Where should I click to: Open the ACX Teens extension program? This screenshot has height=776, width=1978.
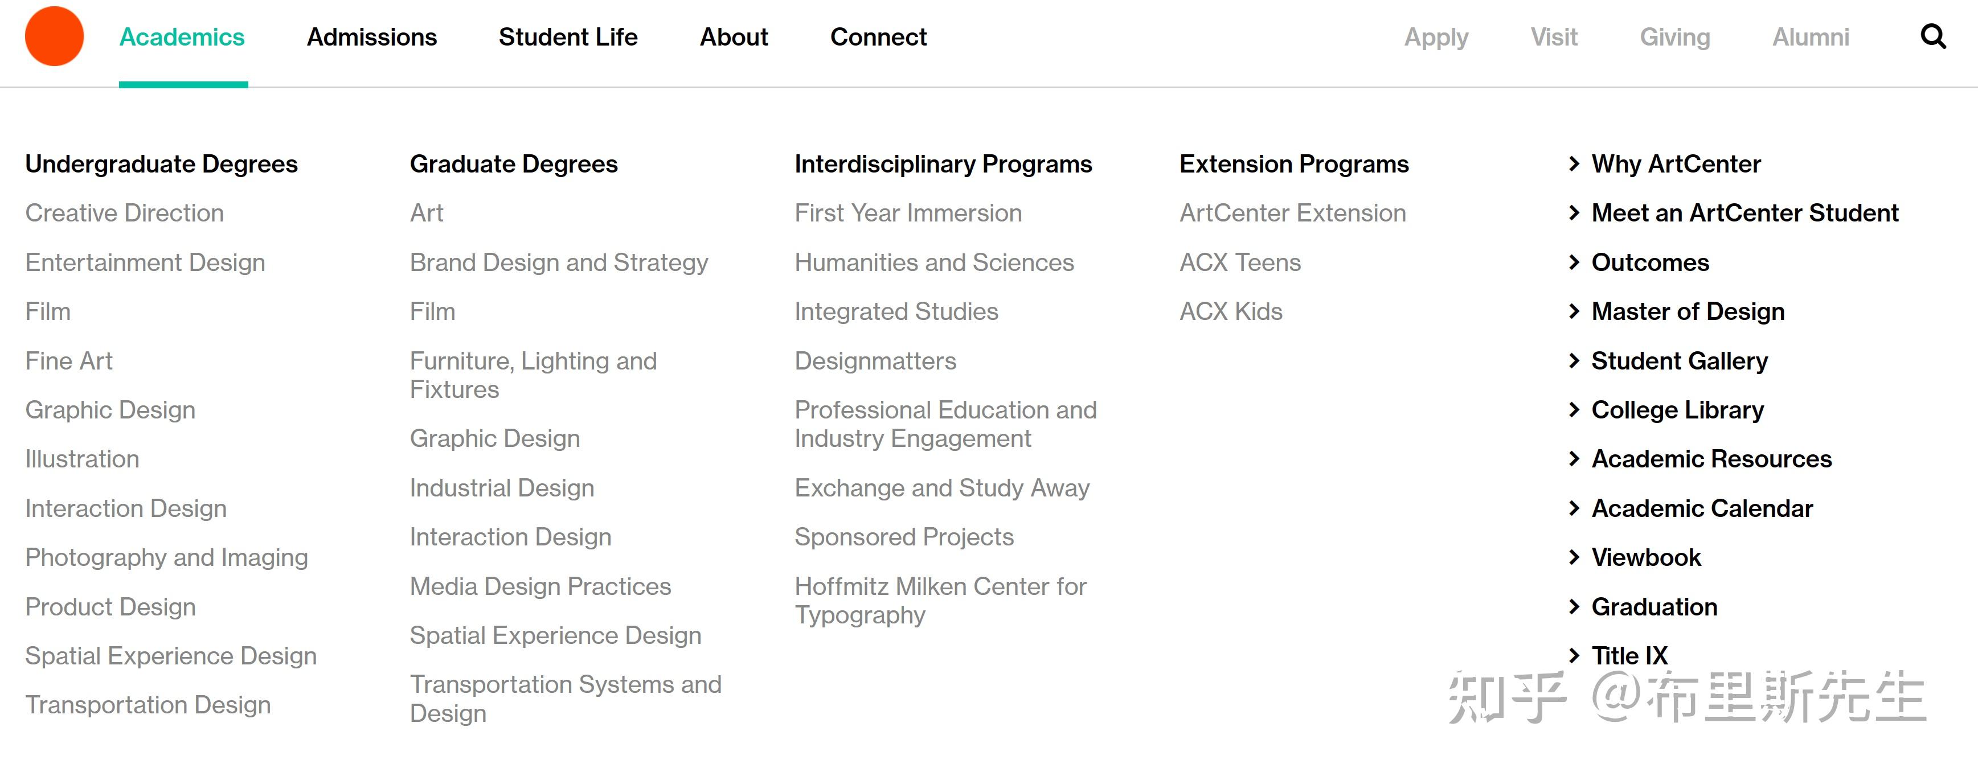click(x=1240, y=262)
